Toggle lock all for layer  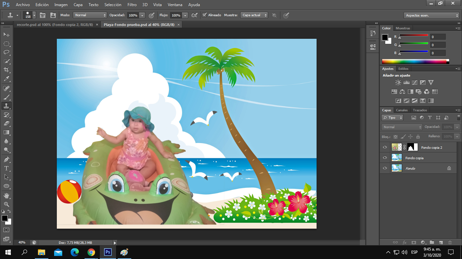tap(418, 137)
